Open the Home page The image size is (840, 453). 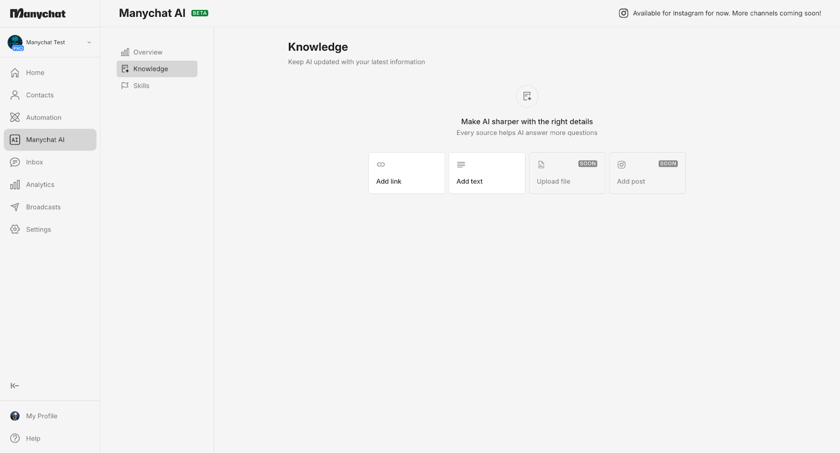pos(35,73)
